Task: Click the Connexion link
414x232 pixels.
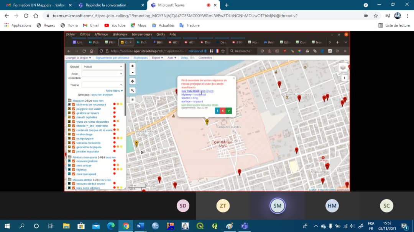Action: (205, 58)
